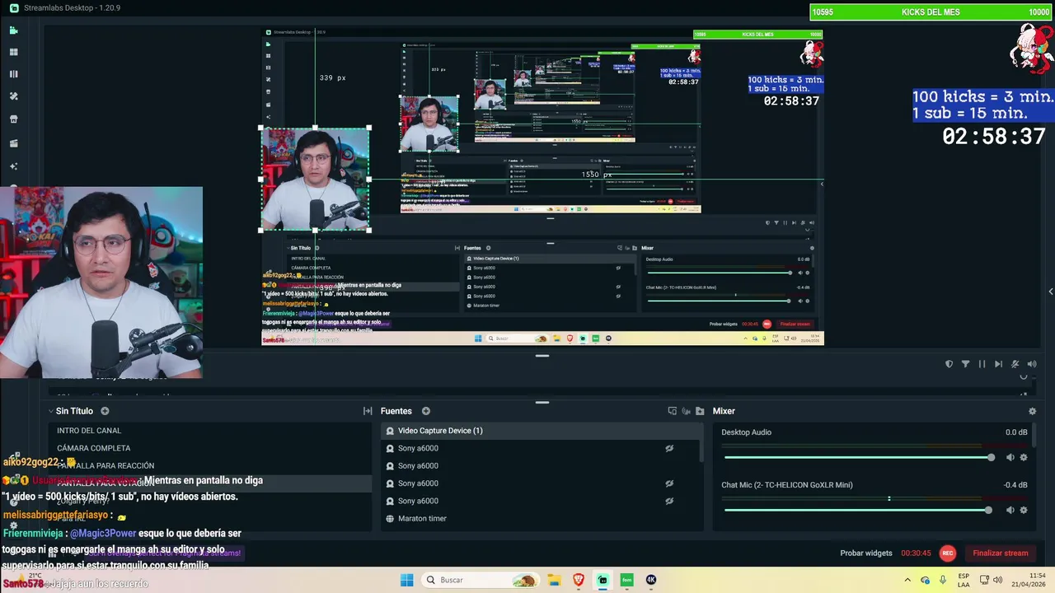1055x593 pixels.
Task: Add a source folder in Fuentes header
Action: tap(700, 411)
